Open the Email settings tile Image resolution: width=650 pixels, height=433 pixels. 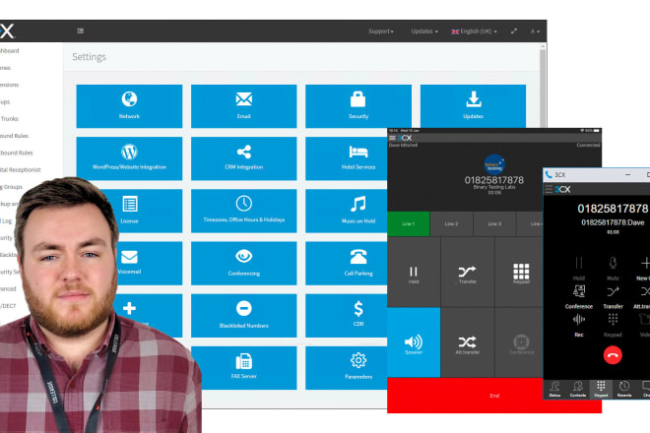pos(244,106)
